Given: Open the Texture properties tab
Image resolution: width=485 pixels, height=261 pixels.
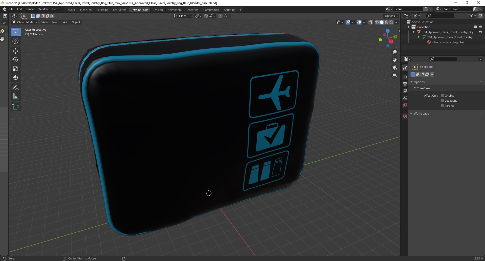Looking at the screenshot, I should click(405, 116).
